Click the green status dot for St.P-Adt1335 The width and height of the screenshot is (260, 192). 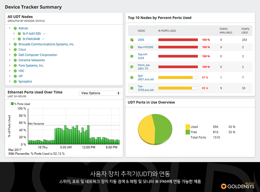19,34
